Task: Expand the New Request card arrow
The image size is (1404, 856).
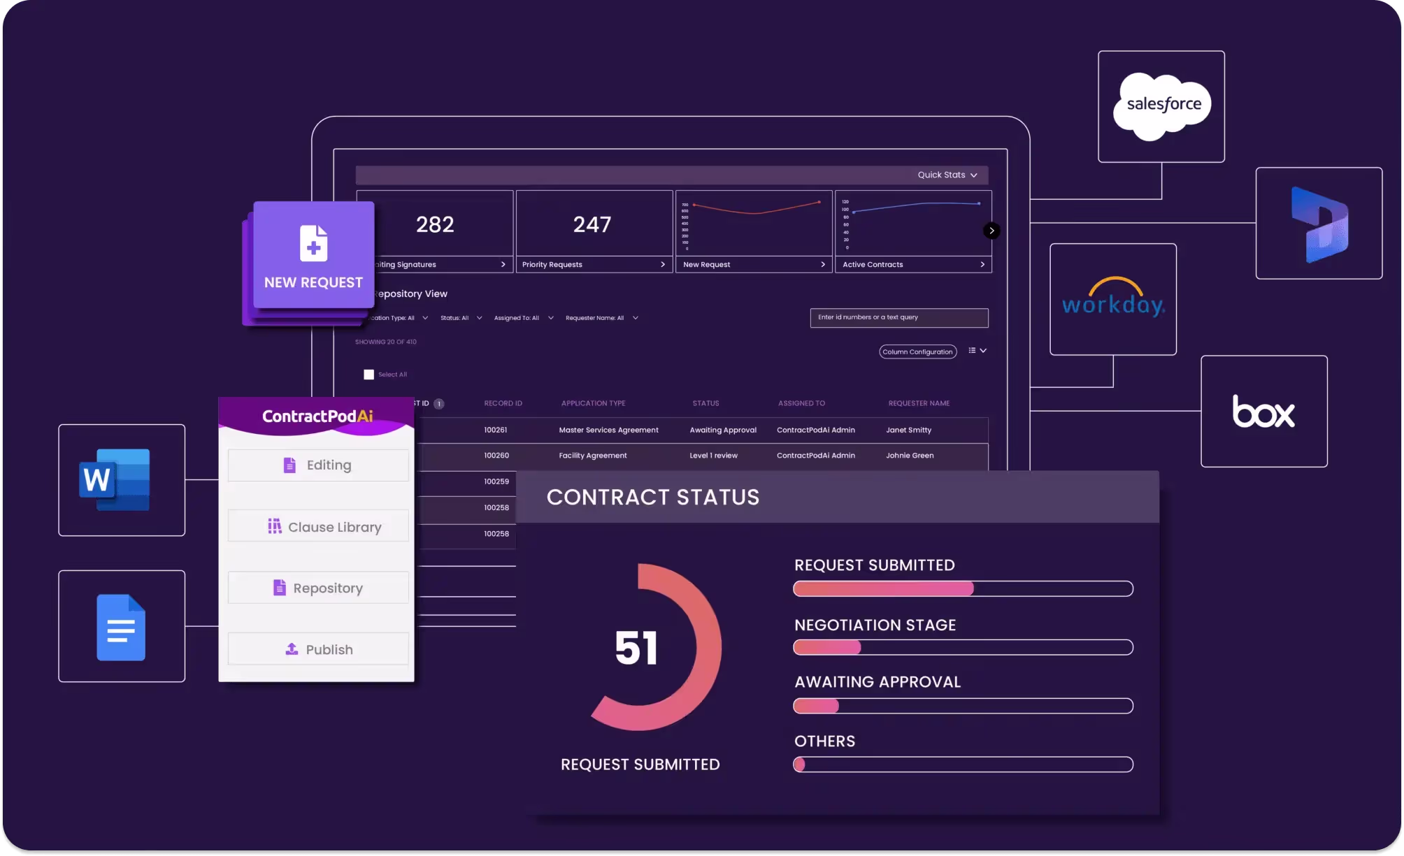Action: (823, 265)
